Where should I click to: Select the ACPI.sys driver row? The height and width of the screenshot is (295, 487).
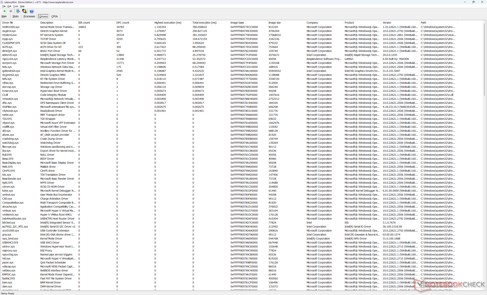(229, 47)
